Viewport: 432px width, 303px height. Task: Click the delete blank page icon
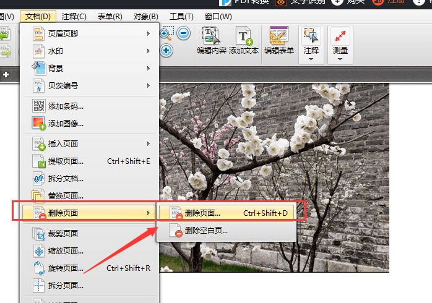176,231
